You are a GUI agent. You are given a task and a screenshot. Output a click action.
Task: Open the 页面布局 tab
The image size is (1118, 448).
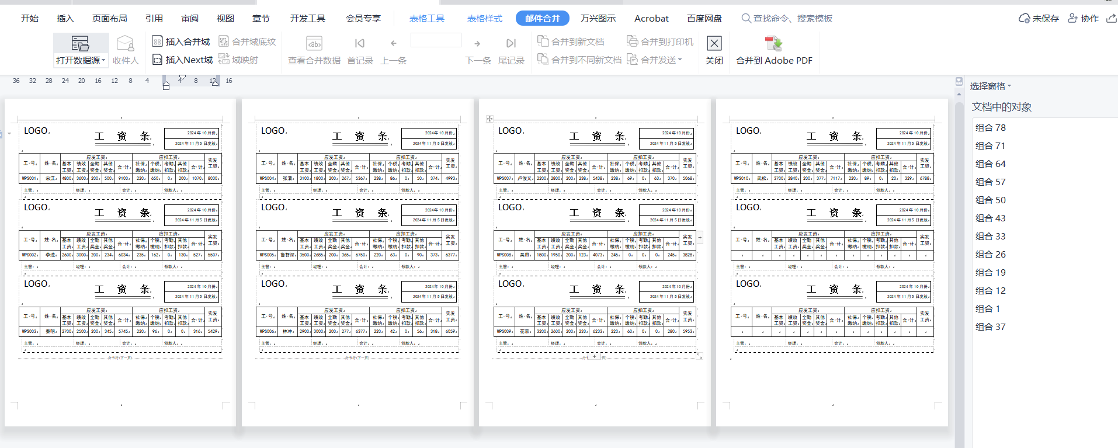[x=109, y=18]
